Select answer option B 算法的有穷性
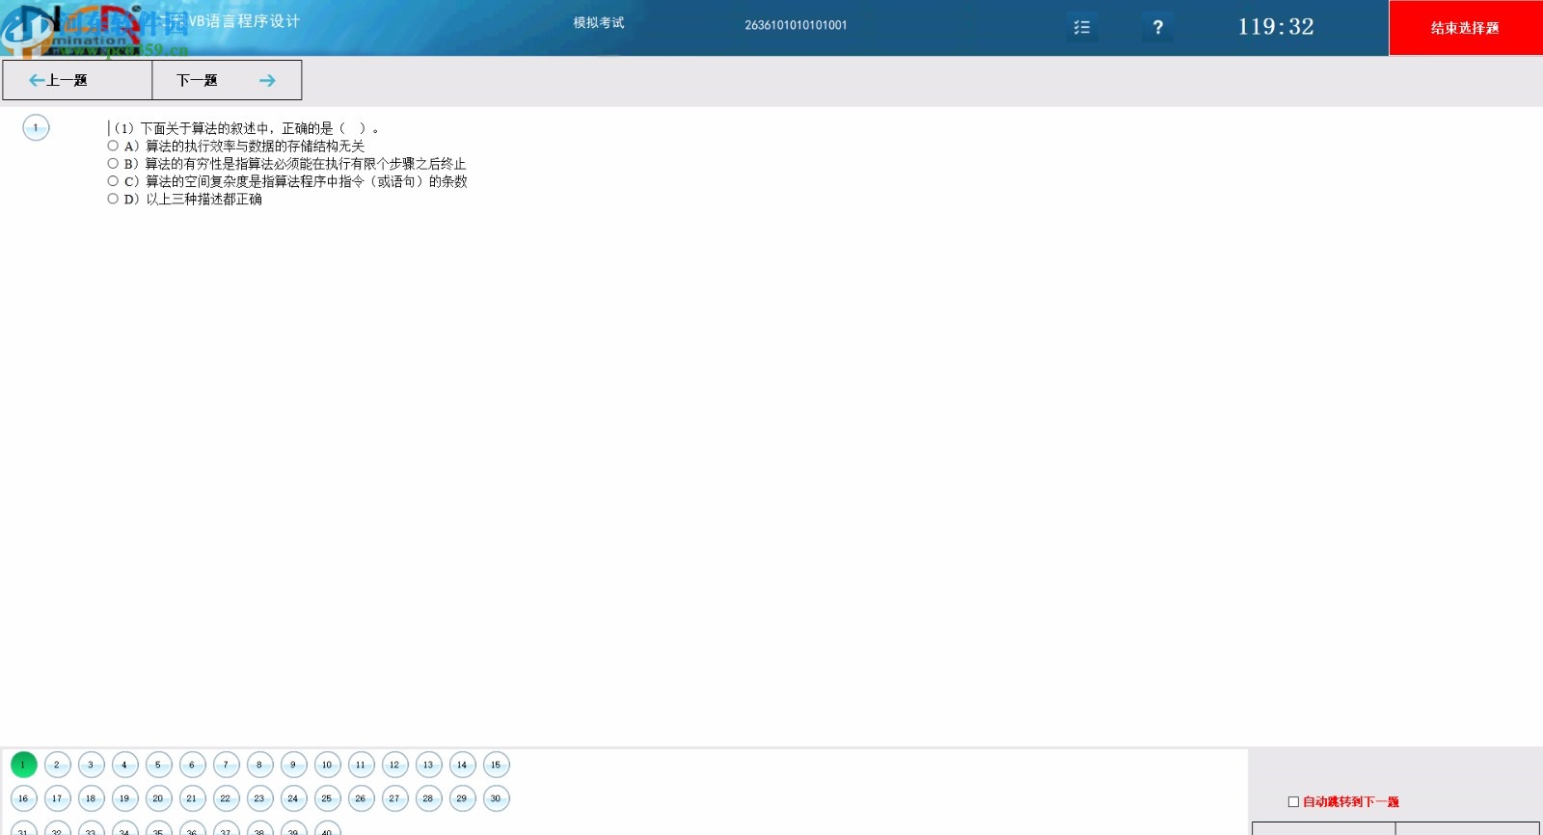The width and height of the screenshot is (1543, 835). (113, 164)
